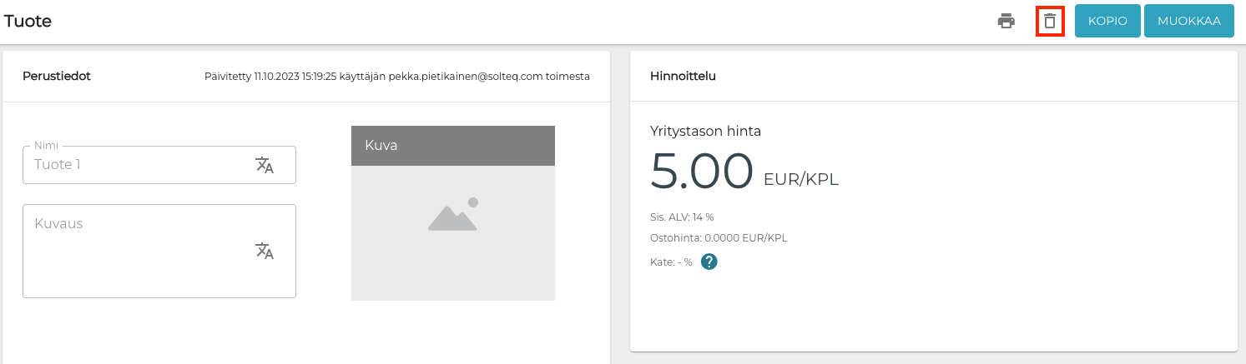The image size is (1246, 364).
Task: Focus the Nimi input with Tuote 1
Action: pos(138,165)
